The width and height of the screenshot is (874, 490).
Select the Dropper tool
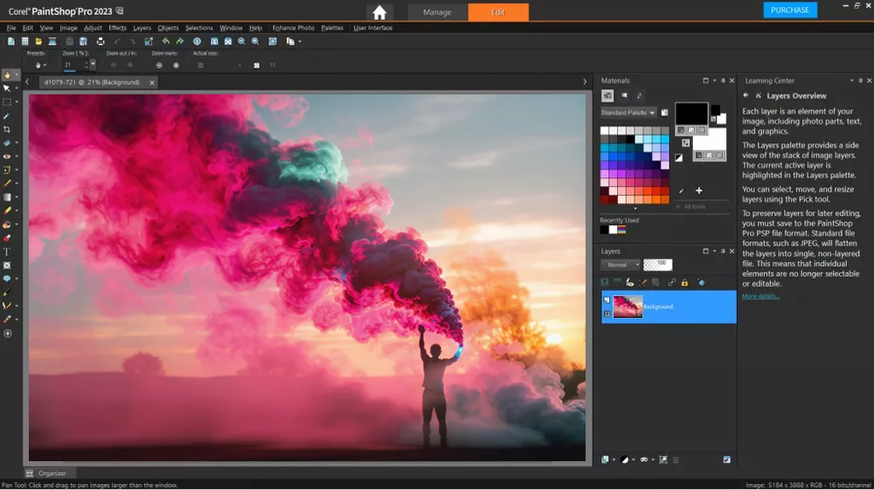tap(7, 116)
